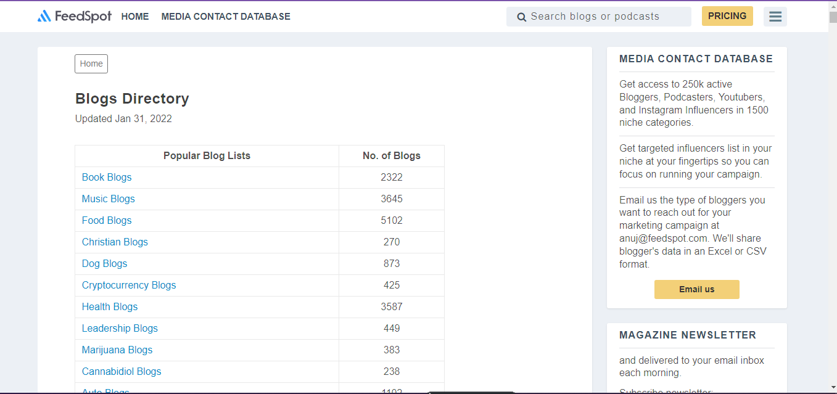Click the Email us button
The height and width of the screenshot is (394, 837).
[696, 289]
